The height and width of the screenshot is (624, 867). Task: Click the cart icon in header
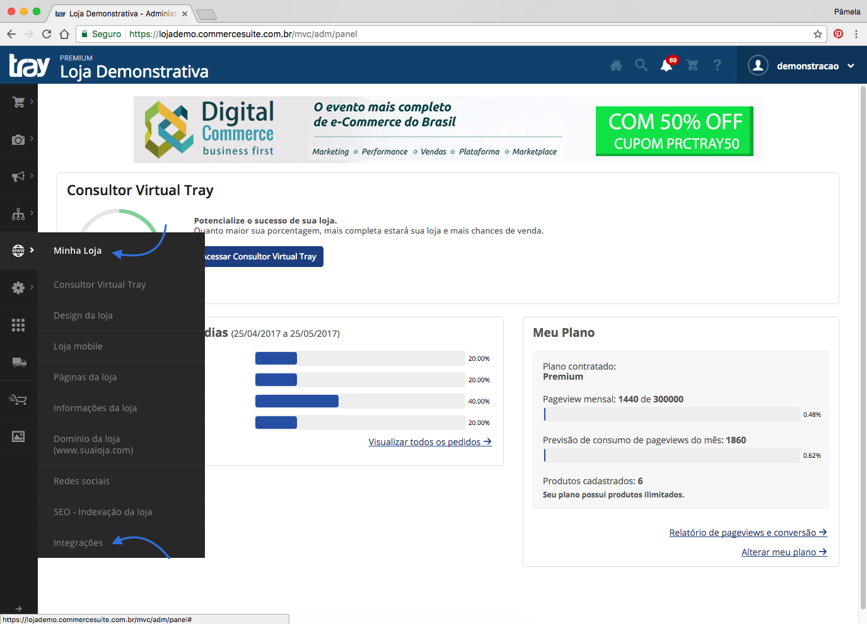pyautogui.click(x=692, y=65)
